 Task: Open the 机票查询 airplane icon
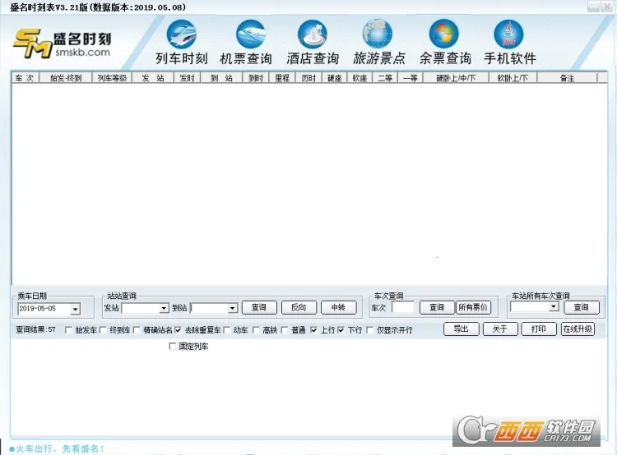[251, 34]
